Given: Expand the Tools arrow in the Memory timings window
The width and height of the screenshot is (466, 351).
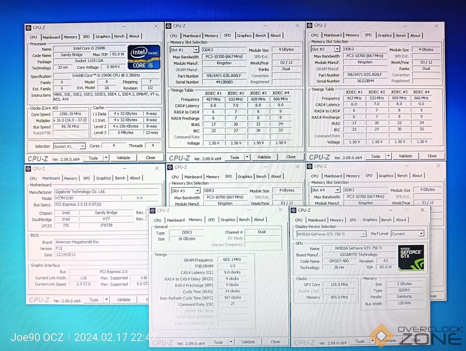Looking at the screenshot, I should coord(231,342).
